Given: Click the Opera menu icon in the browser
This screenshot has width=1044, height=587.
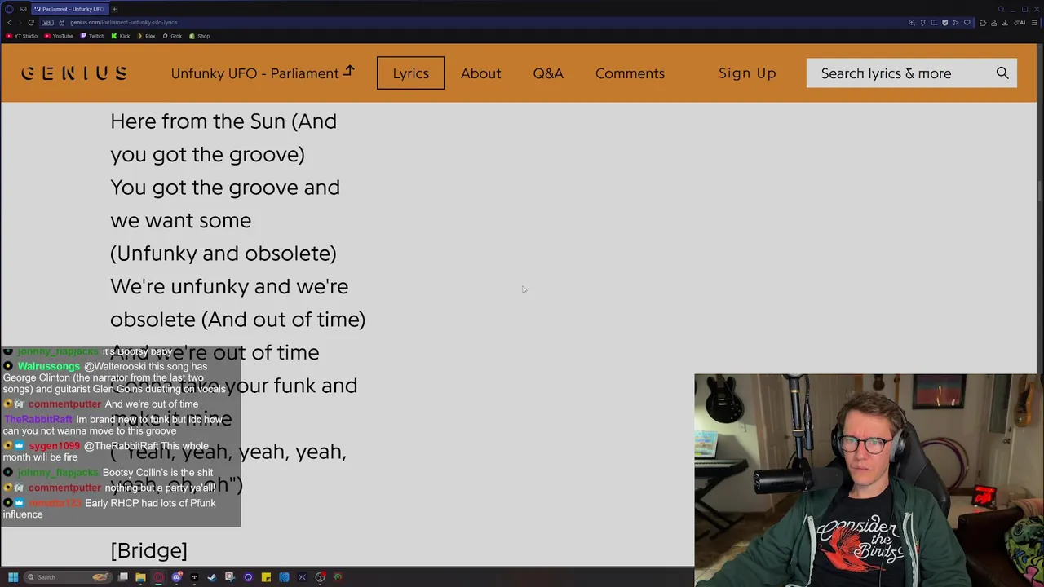Looking at the screenshot, I should point(9,9).
